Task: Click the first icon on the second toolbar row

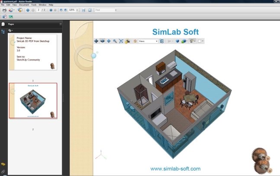Action: pyautogui.click(x=4, y=17)
